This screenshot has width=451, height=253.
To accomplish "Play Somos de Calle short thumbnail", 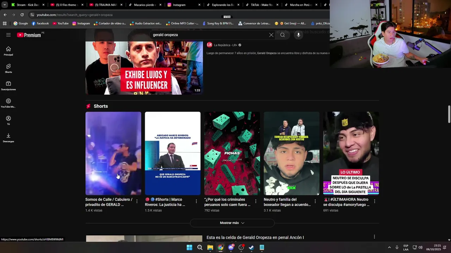I will [x=113, y=153].
